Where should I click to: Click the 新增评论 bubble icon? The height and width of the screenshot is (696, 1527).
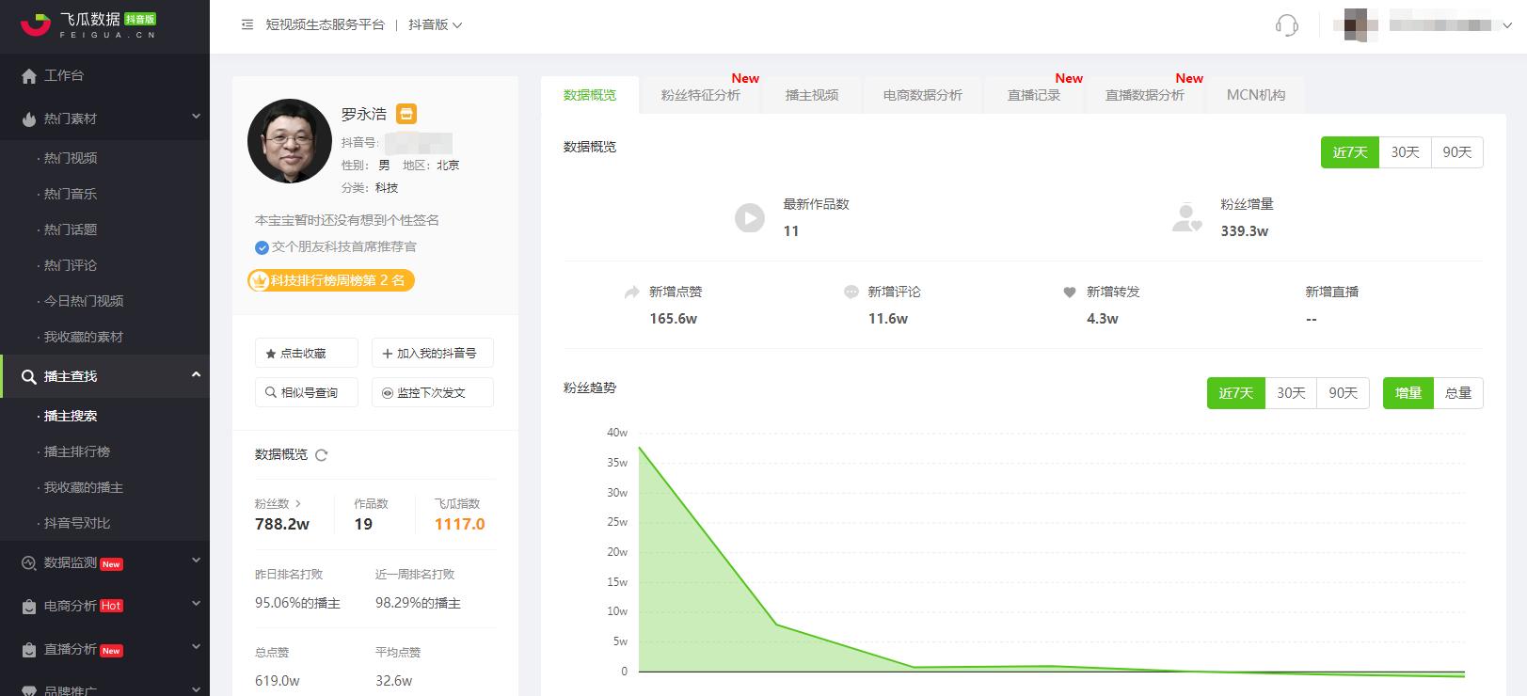[x=851, y=293]
